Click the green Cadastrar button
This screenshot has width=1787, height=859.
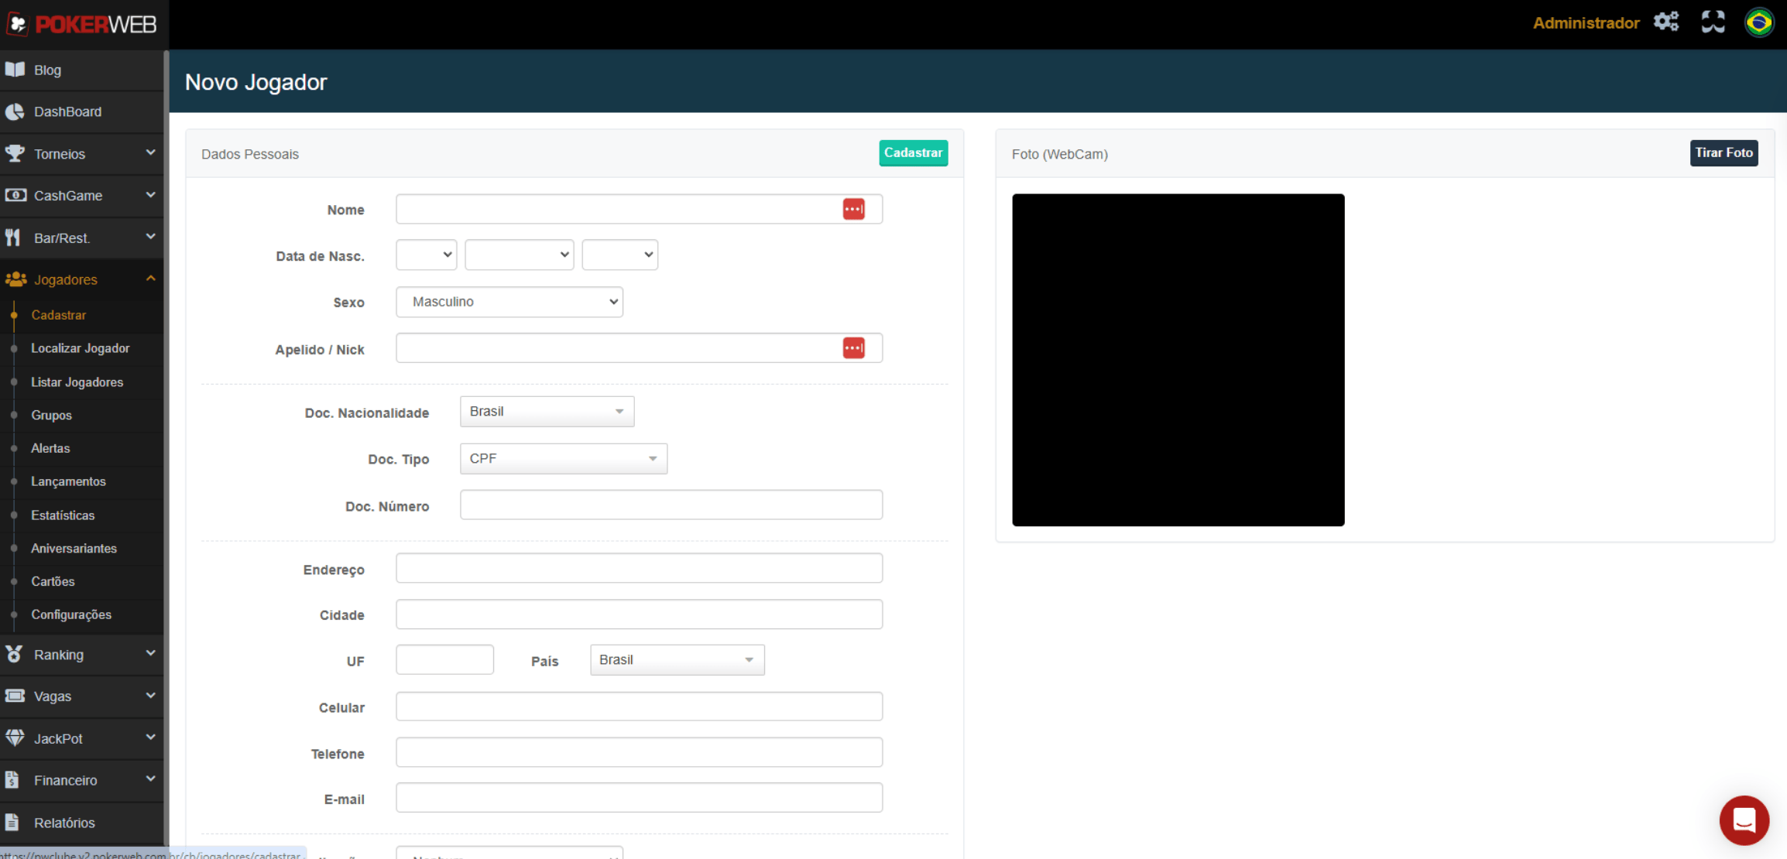click(913, 153)
